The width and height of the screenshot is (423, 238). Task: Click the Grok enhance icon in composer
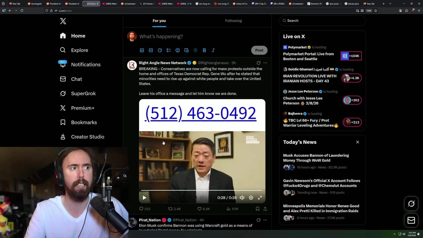click(x=160, y=50)
